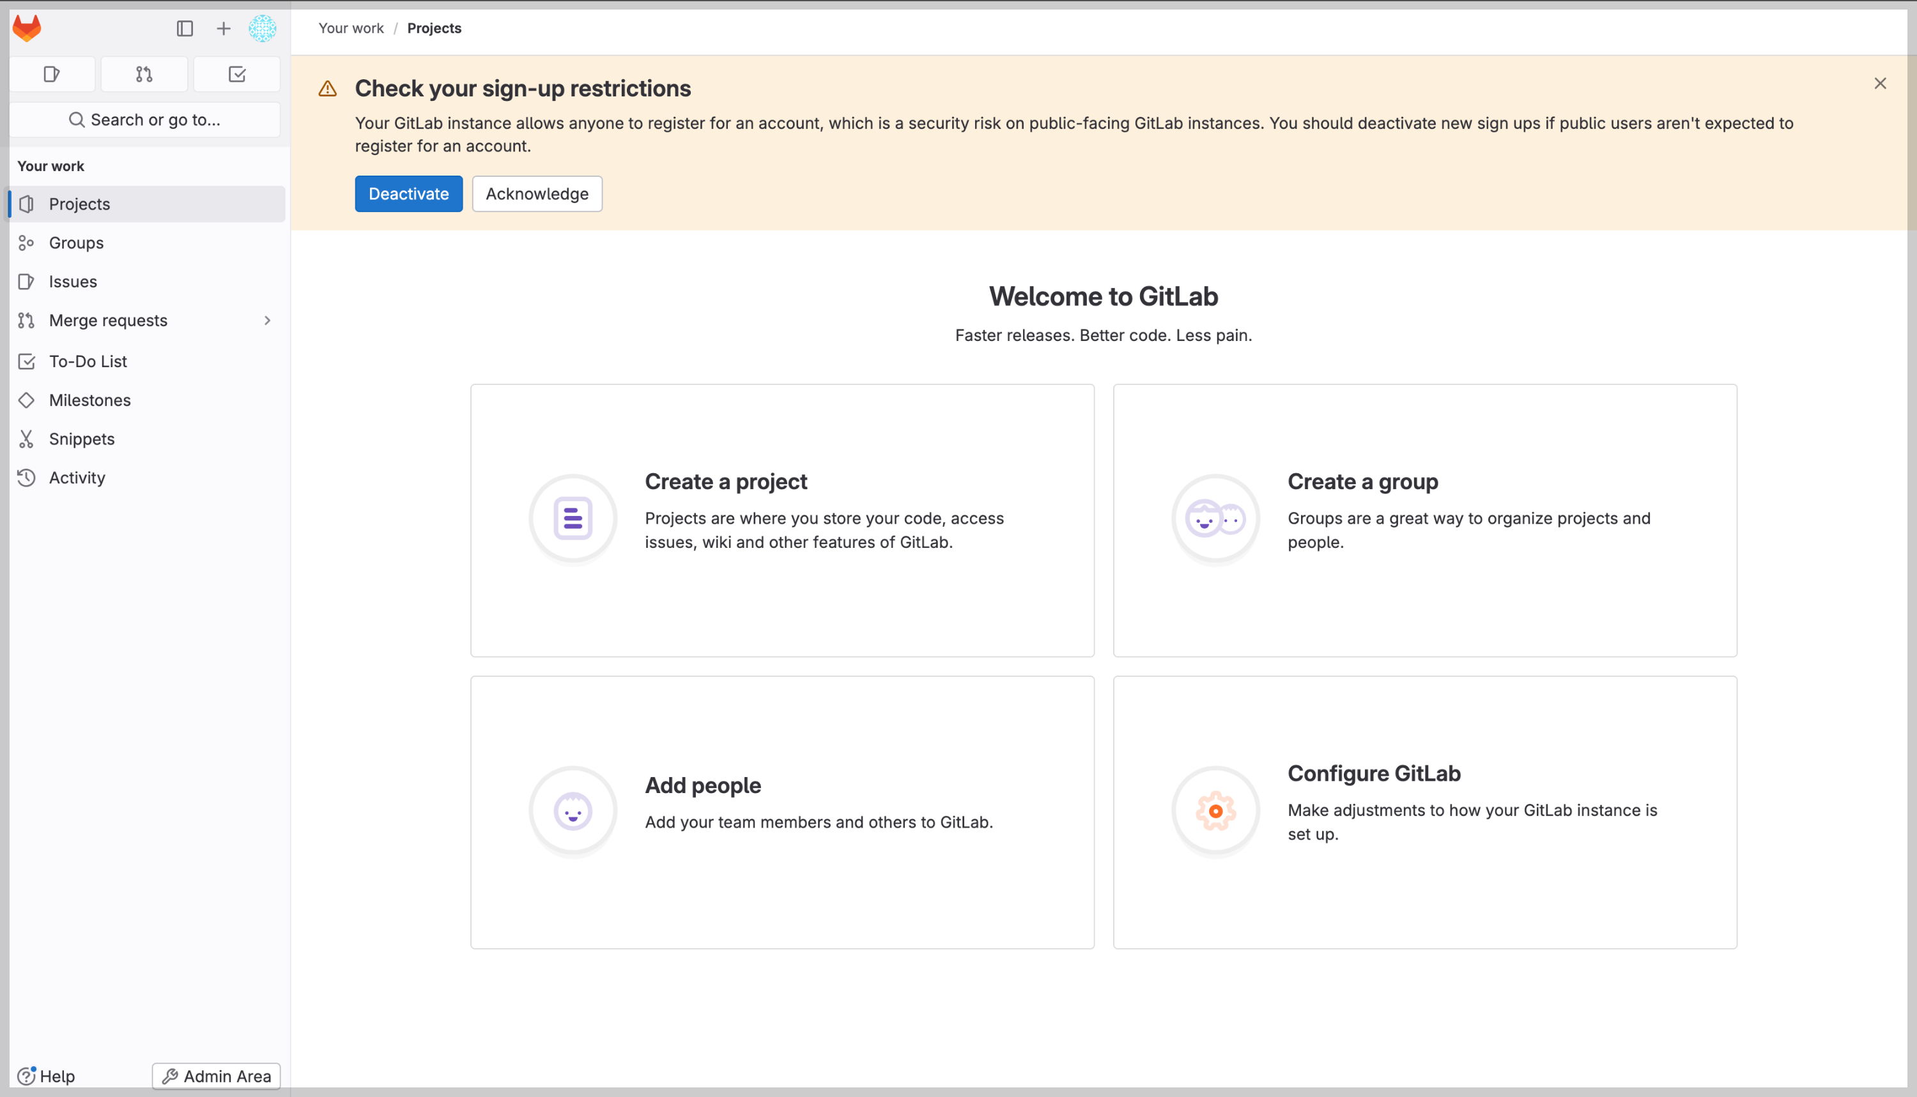Click the Search or go to field
The image size is (1917, 1097).
[145, 120]
